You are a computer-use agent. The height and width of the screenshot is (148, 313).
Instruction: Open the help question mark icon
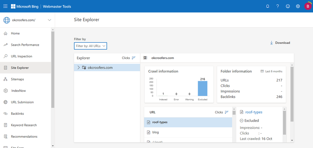point(278,6)
